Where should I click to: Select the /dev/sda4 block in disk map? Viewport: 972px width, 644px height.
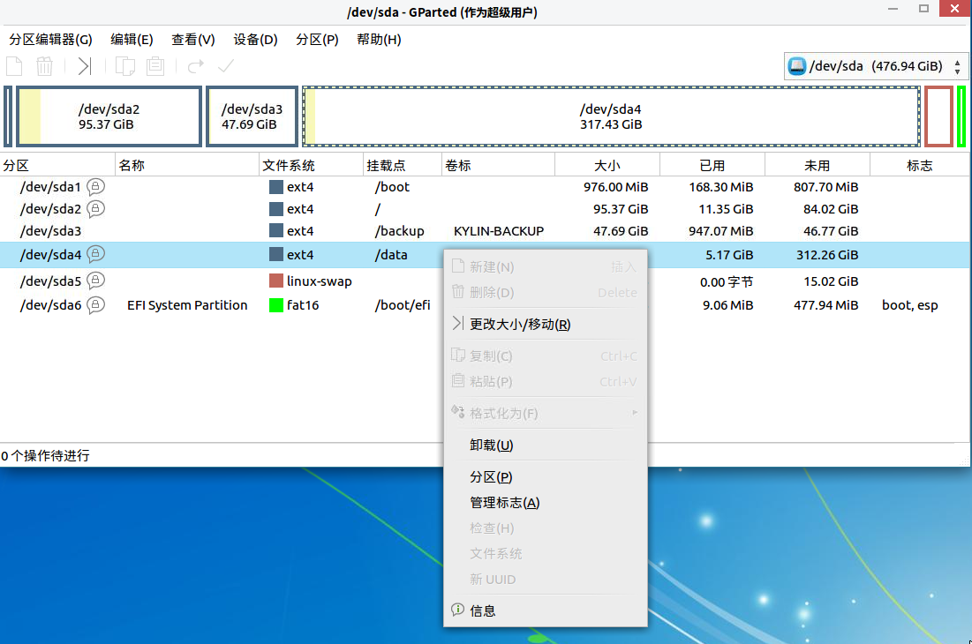pos(611,116)
